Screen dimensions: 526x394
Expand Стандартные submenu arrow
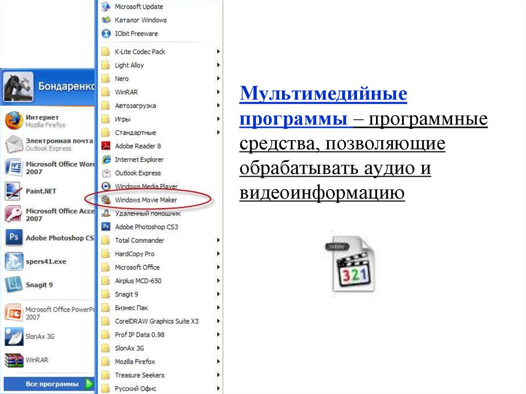click(218, 132)
